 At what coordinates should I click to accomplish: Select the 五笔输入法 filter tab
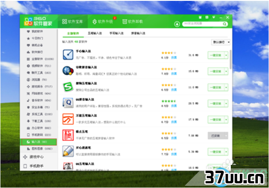tap(95, 33)
